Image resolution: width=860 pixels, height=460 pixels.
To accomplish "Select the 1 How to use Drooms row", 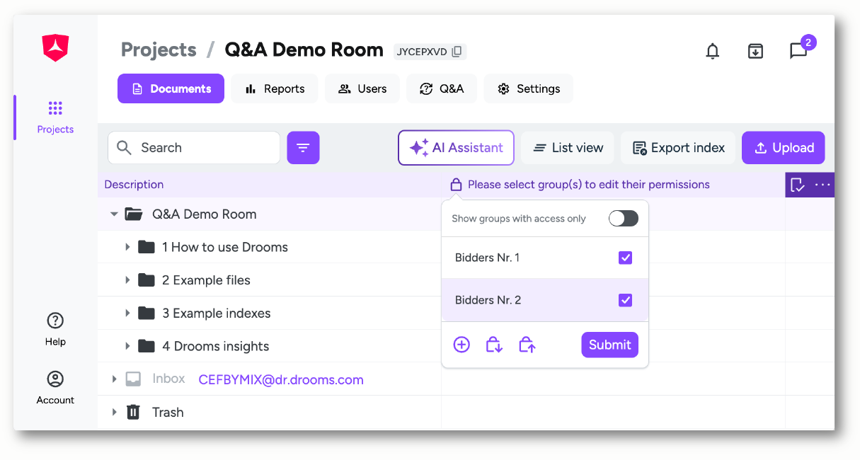I will click(269, 247).
